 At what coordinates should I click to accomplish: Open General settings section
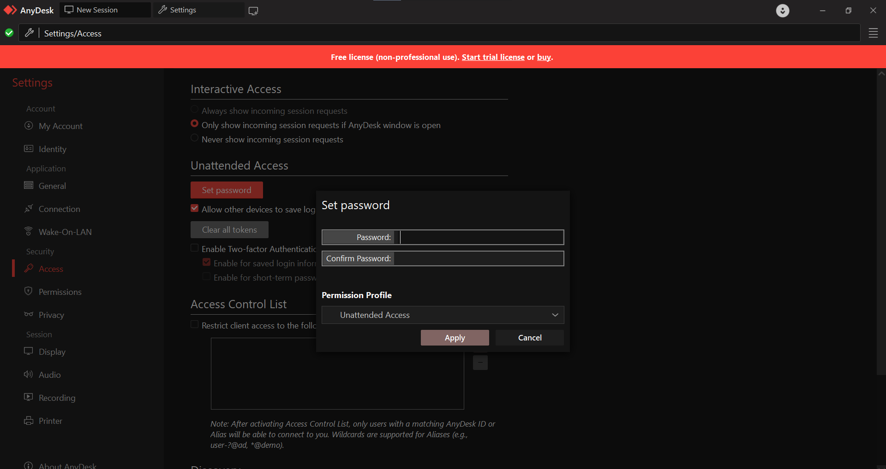[x=52, y=186]
